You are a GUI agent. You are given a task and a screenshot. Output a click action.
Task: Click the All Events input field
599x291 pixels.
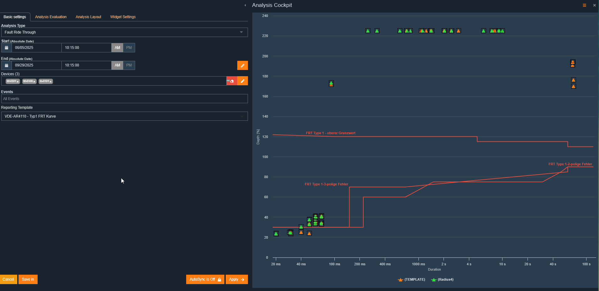(x=124, y=98)
